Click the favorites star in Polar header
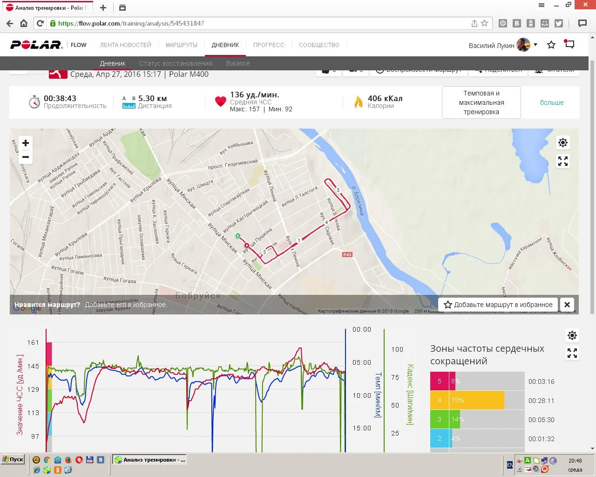This screenshot has width=596, height=477. coord(551,45)
